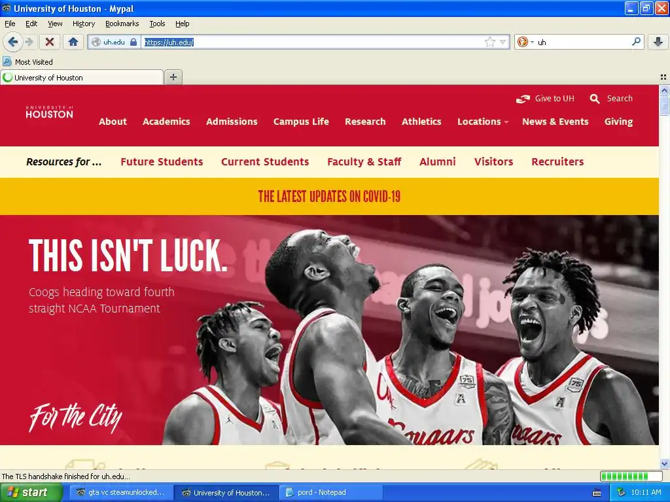Open a new tab with plus button
670x502 pixels.
173,77
